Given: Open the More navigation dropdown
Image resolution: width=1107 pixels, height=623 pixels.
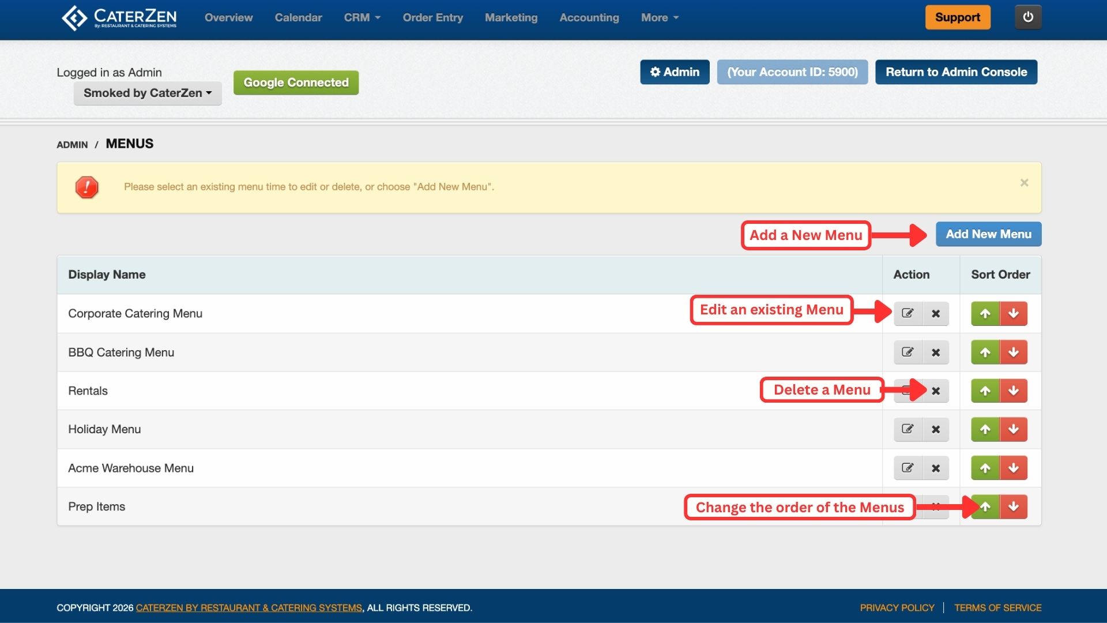Looking at the screenshot, I should [660, 17].
